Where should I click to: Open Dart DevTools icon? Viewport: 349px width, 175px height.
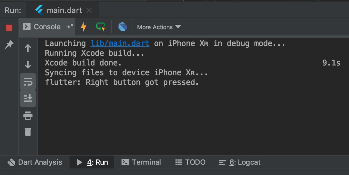[122, 27]
